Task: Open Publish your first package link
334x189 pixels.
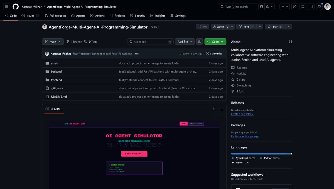Action: (245, 136)
